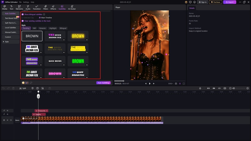Image resolution: width=251 pixels, height=141 pixels.
Task: Toggle lock on the main video track
Action: pos(4,120)
